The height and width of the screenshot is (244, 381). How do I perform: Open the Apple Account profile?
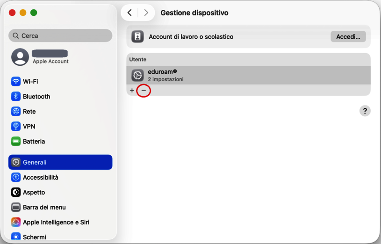40,57
